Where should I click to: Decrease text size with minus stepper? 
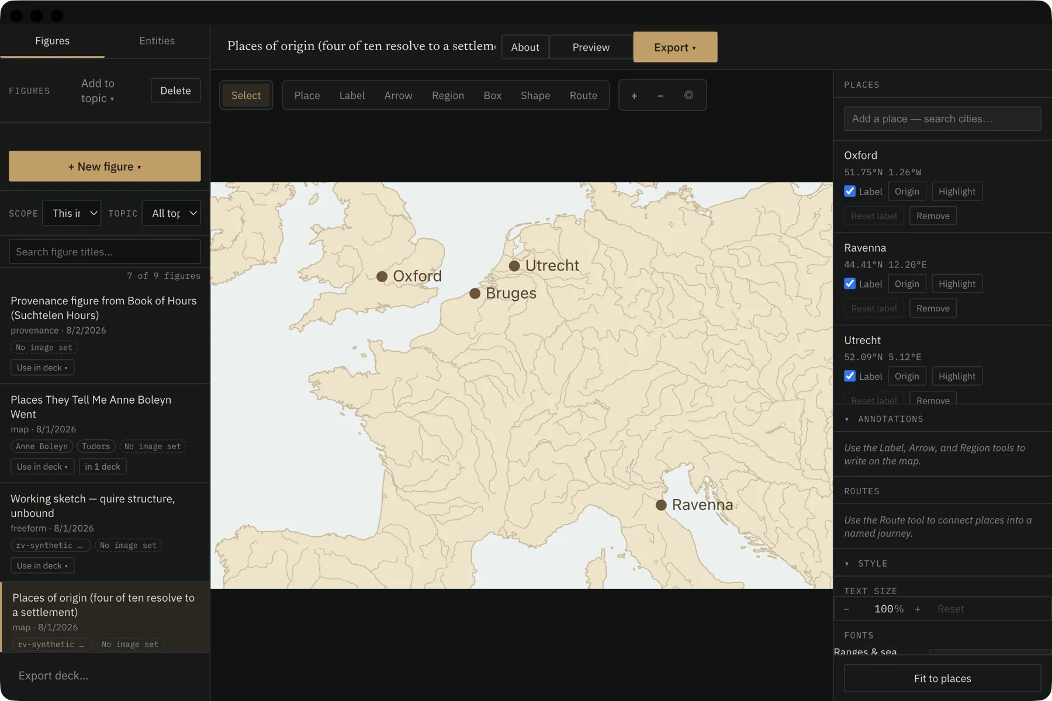846,609
